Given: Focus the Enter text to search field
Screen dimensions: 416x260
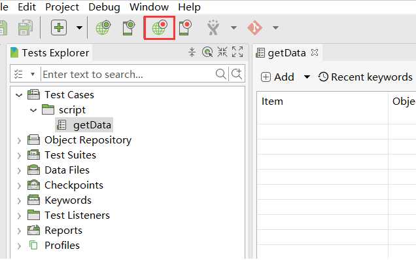Looking at the screenshot, I should pyautogui.click(x=128, y=74).
